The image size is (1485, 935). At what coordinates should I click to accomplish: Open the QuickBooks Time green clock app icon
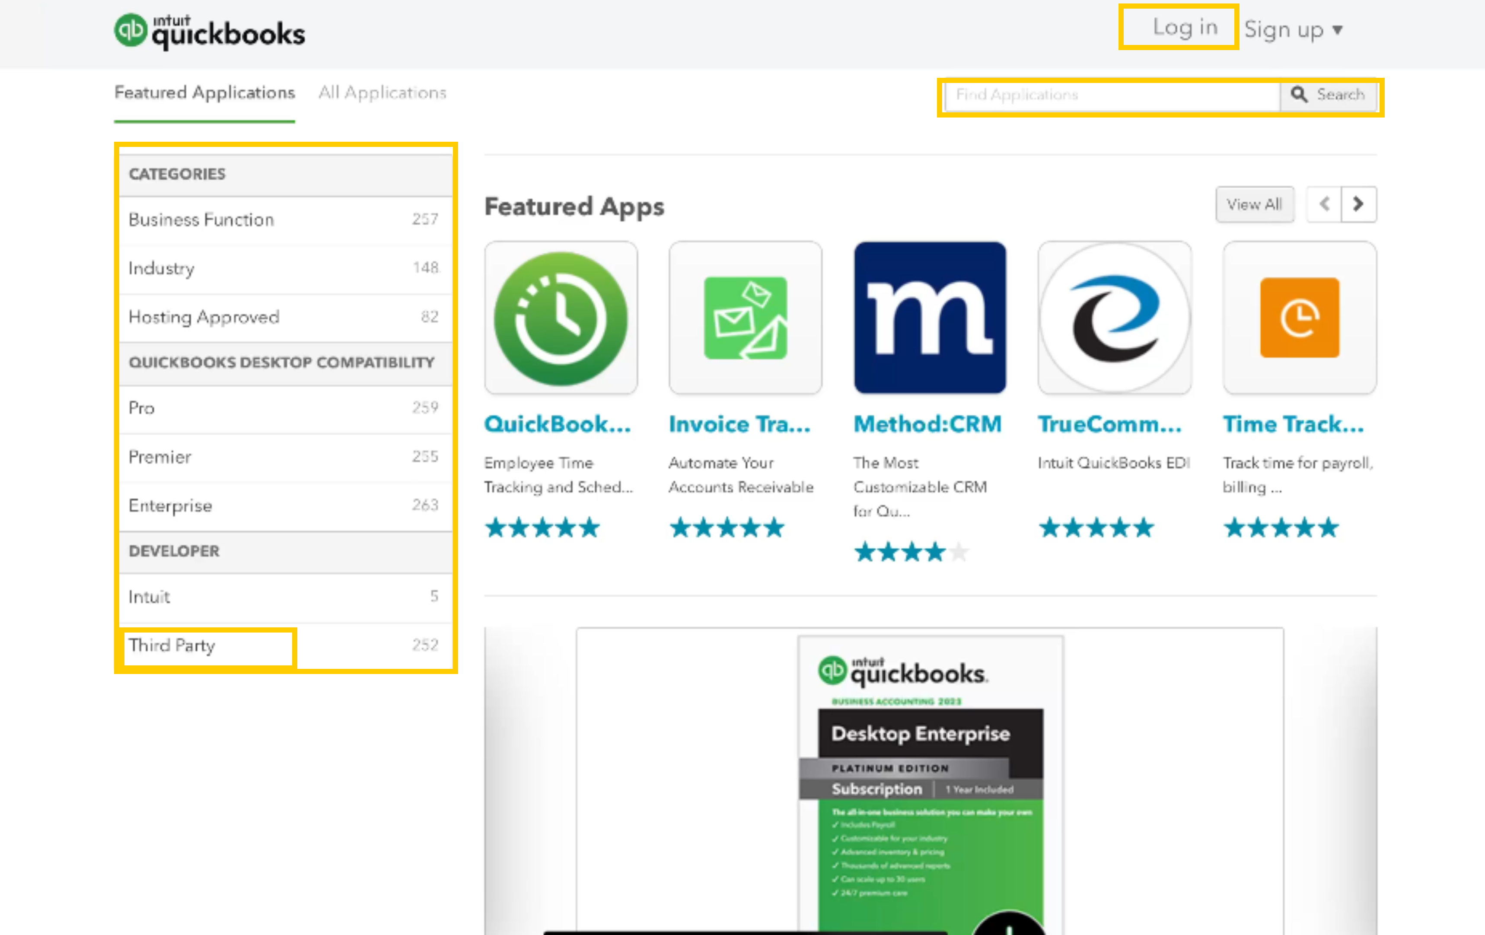tap(561, 318)
